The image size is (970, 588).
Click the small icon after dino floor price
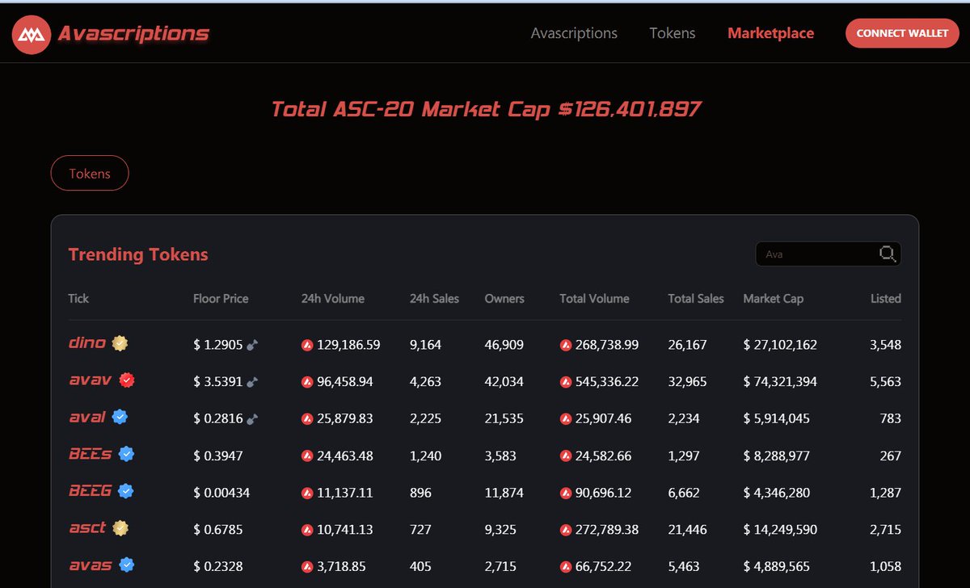(x=252, y=345)
